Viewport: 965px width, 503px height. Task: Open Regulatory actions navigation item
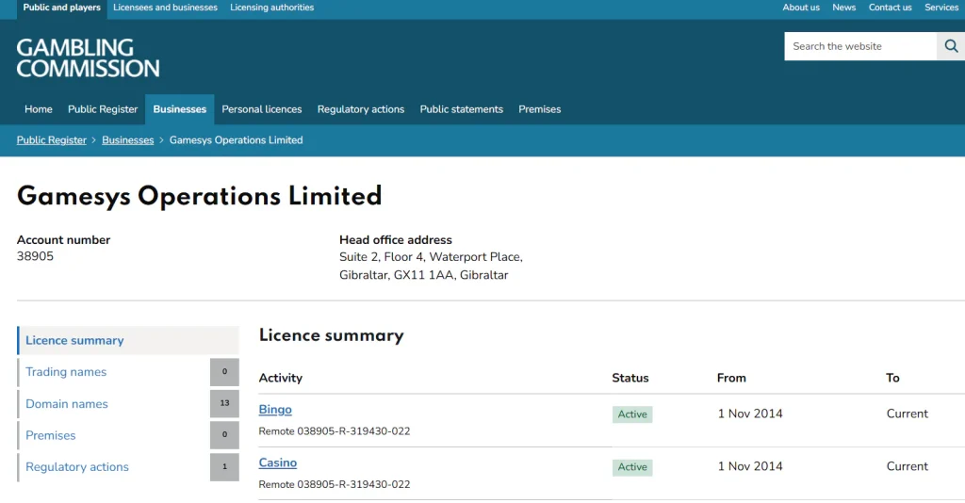point(361,109)
